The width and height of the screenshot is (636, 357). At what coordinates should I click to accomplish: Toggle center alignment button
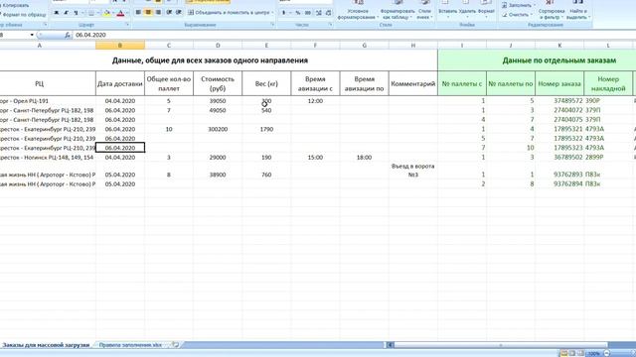coord(148,13)
